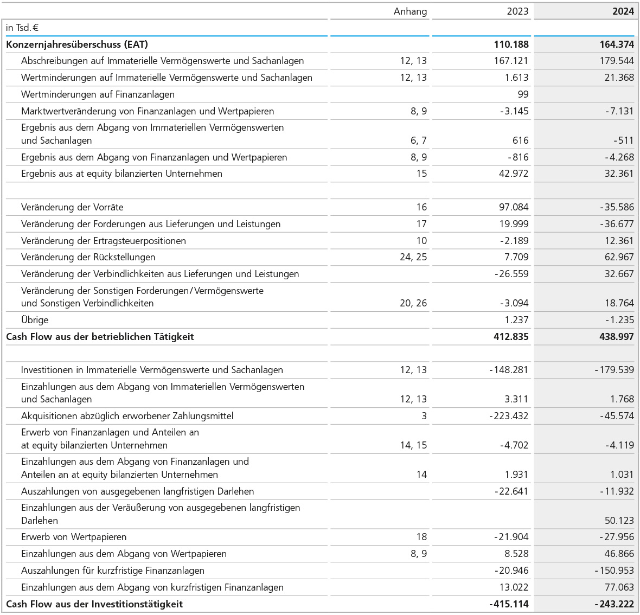Viewport: 640px width, 615px height.
Task: Select the Anhang column header
Action: 410,11
